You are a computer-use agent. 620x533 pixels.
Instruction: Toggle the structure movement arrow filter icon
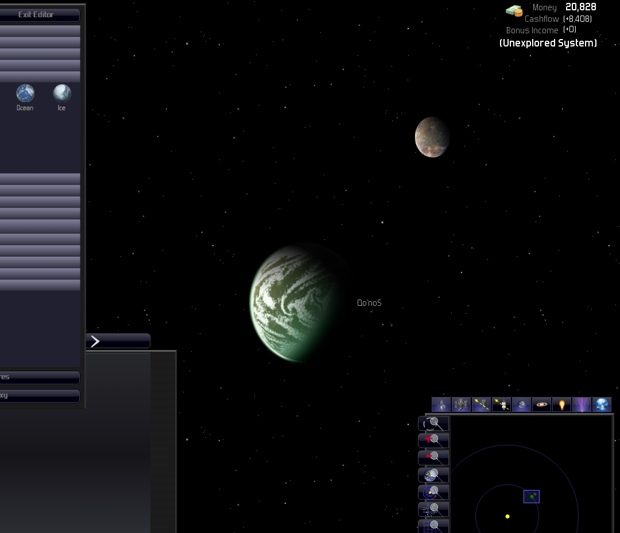pos(501,404)
